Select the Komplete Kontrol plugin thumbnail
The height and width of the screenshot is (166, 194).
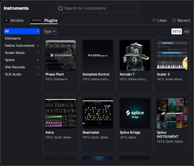(98, 55)
